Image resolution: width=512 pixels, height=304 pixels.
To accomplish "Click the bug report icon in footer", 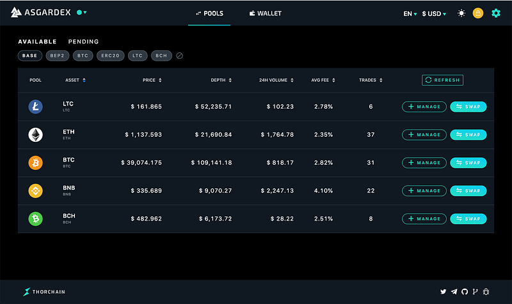I will coord(486,292).
